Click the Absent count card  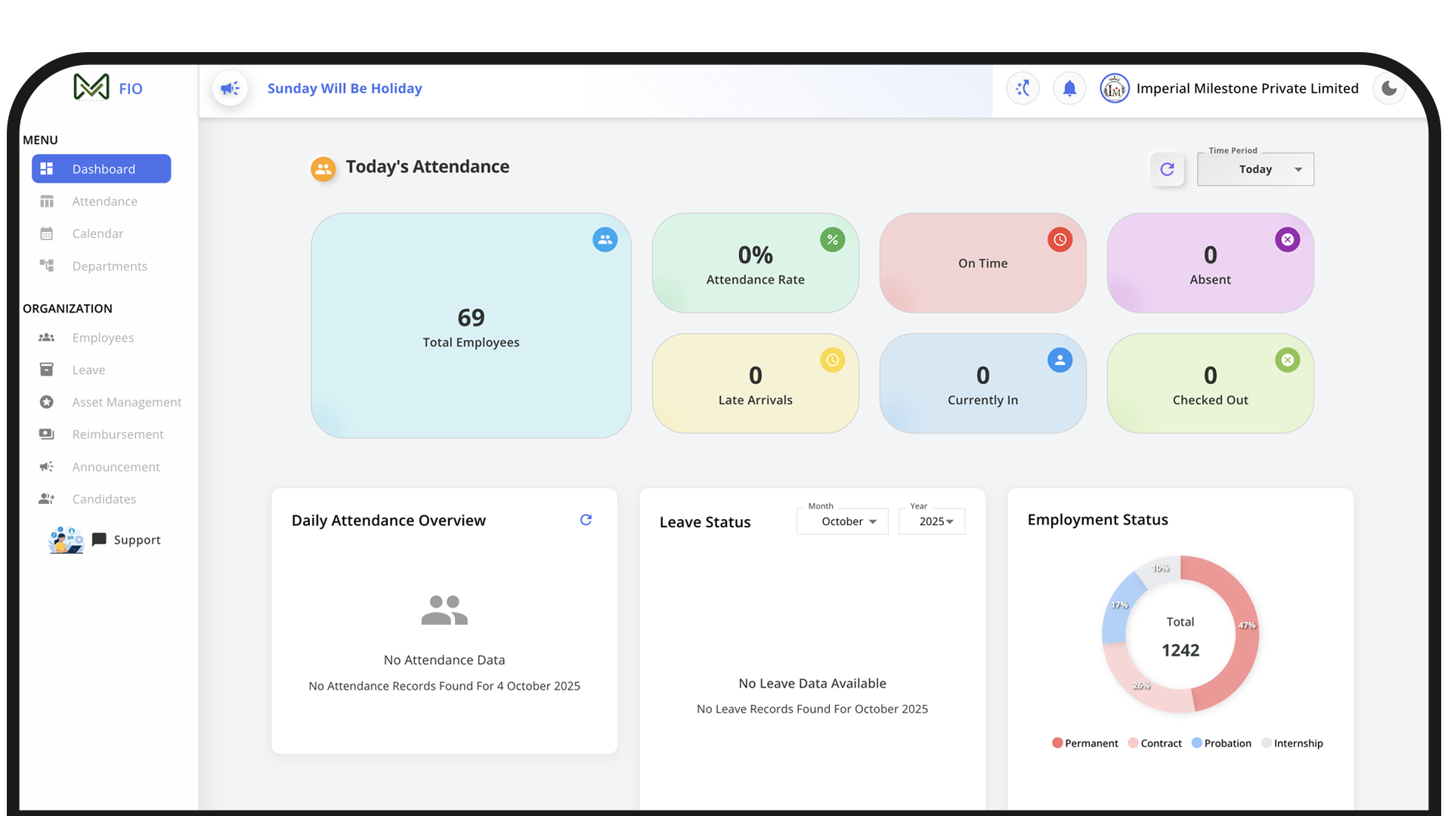[x=1209, y=263]
